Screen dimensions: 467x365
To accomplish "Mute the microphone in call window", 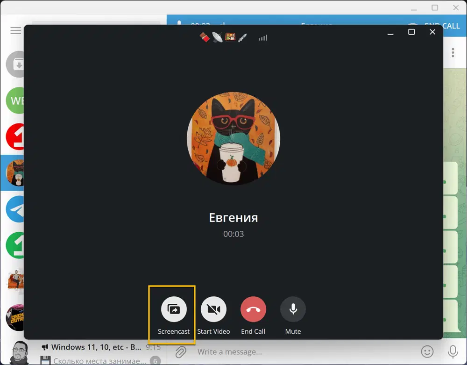I will point(293,309).
